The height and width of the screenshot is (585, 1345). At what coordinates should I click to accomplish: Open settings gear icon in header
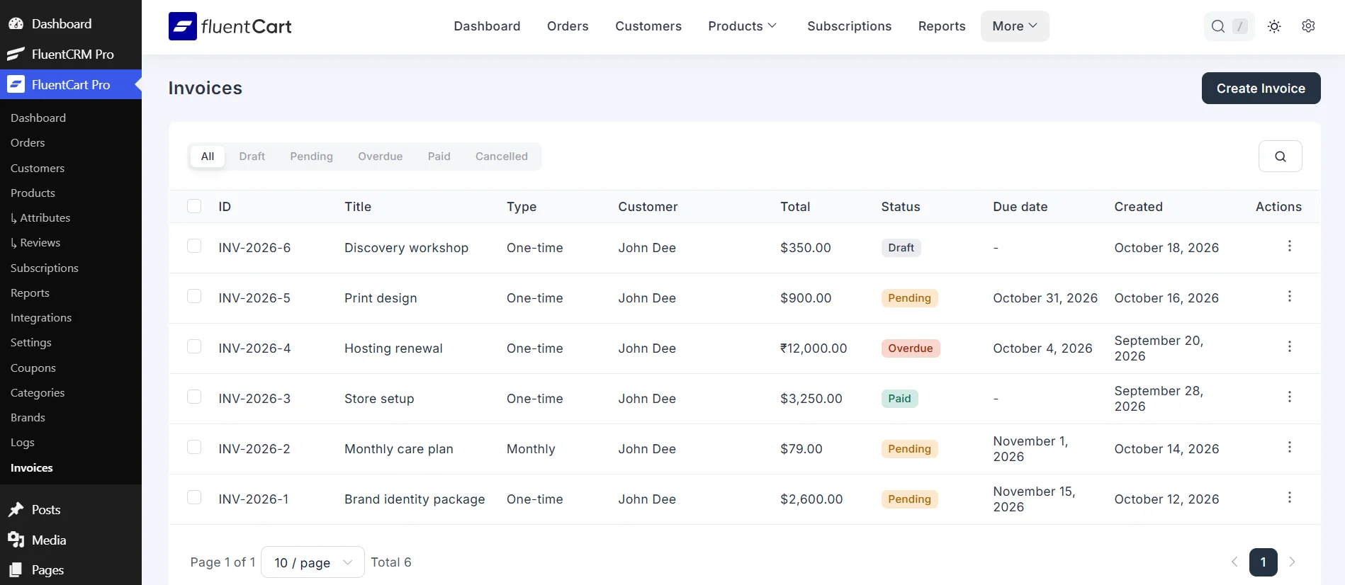coord(1308,26)
